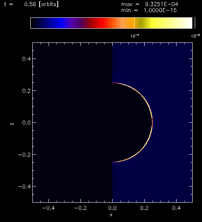Click the black left half of the plot
Image resolution: width=202 pixels, height=222 pixels.
coord(73,122)
